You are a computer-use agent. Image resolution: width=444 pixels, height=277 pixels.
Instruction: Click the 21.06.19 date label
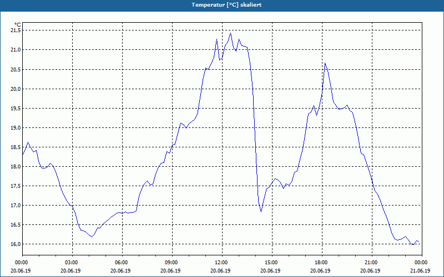(420, 270)
